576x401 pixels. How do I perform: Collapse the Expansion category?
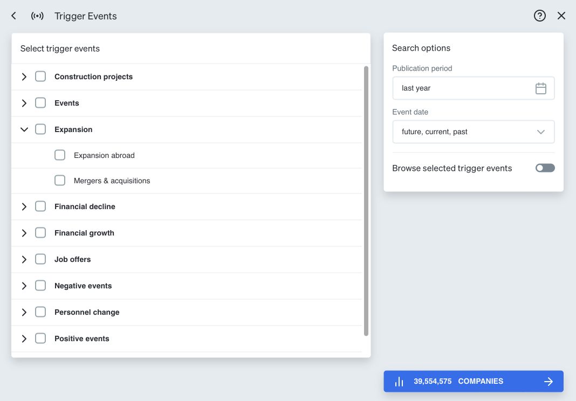(24, 129)
